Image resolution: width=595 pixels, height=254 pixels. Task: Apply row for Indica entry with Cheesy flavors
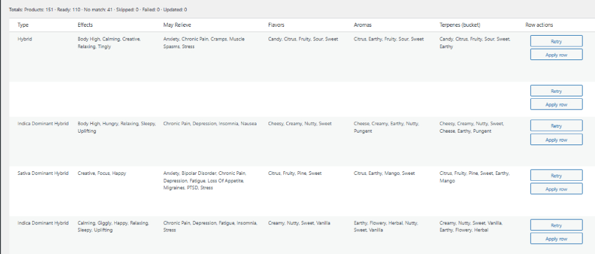click(556, 140)
